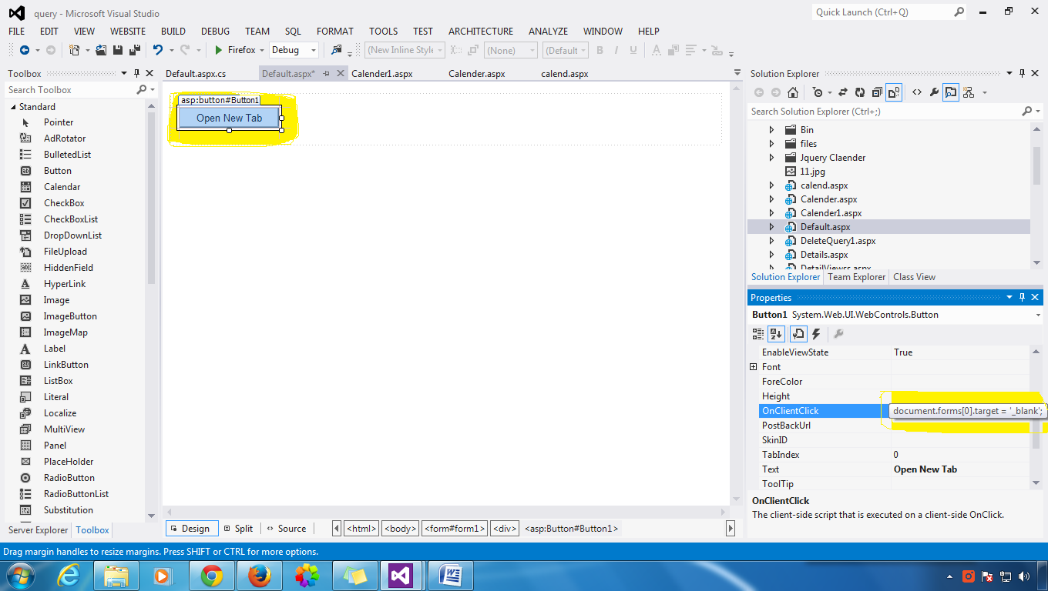
Task: Click the Quick Launch search box
Action: [x=883, y=12]
